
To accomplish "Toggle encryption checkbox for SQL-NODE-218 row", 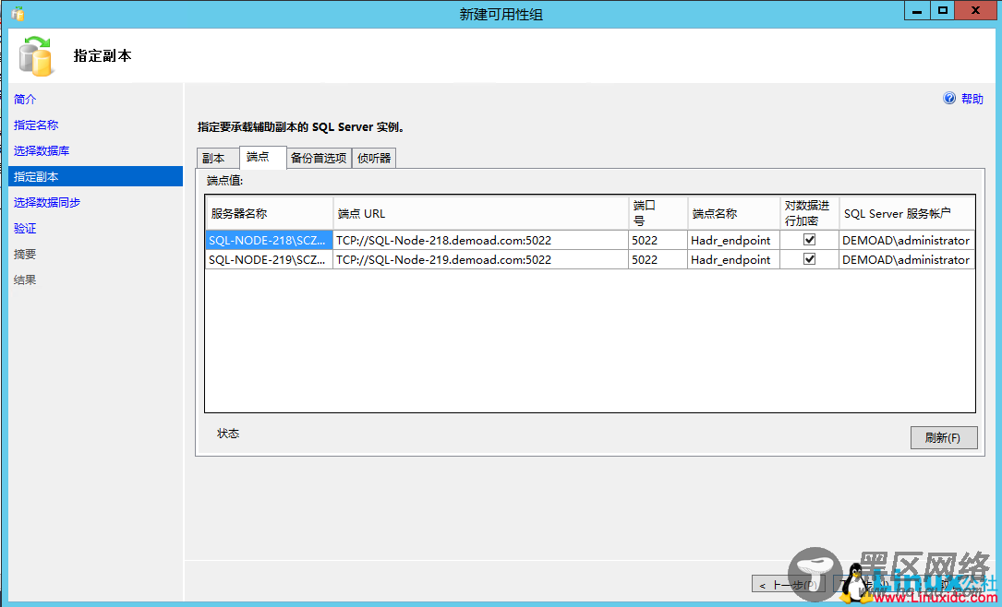I will pyautogui.click(x=809, y=240).
